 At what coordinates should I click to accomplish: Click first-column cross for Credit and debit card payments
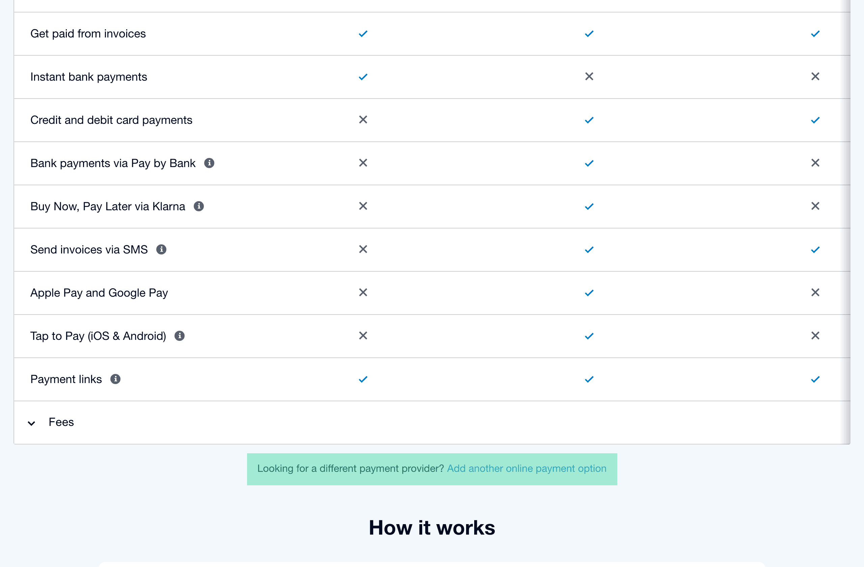pyautogui.click(x=363, y=120)
